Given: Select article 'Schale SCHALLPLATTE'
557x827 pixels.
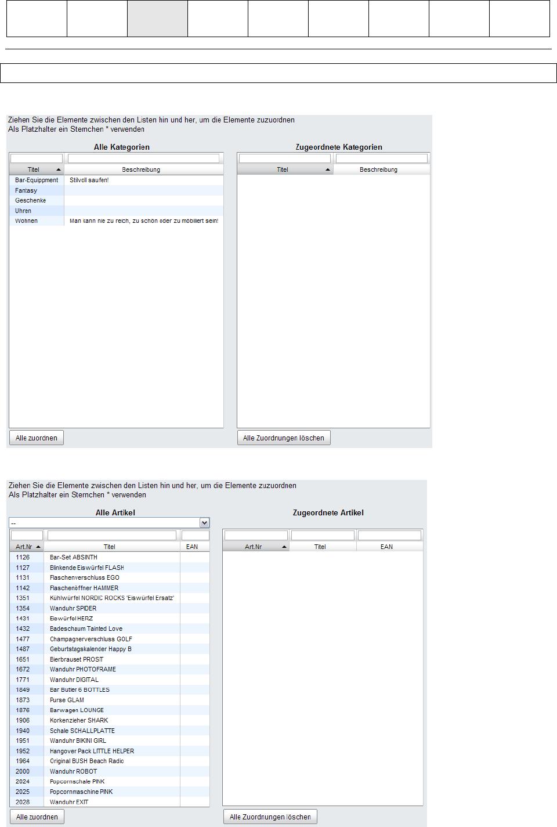Looking at the screenshot, I should 110,731.
